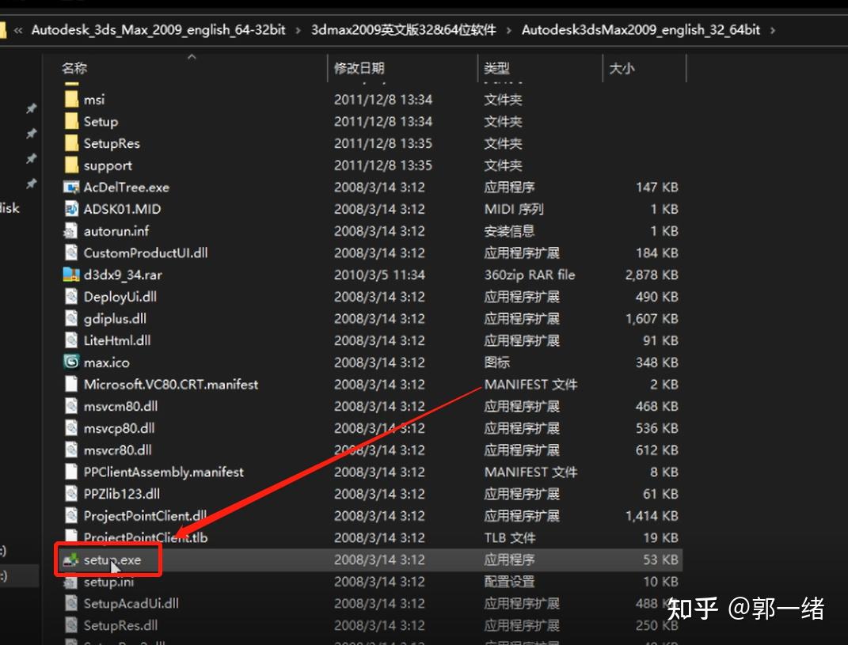Click the ProjectPointClient.dll file icon

70,515
